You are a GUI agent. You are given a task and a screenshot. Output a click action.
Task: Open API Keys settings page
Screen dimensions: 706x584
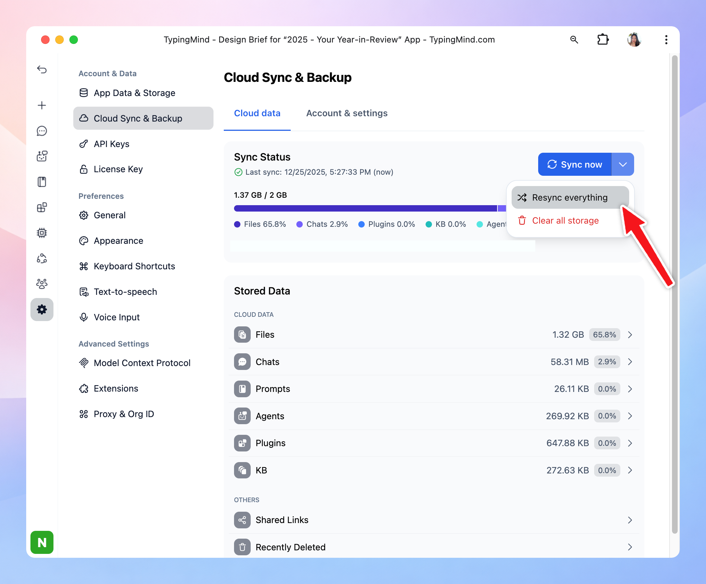pyautogui.click(x=111, y=144)
